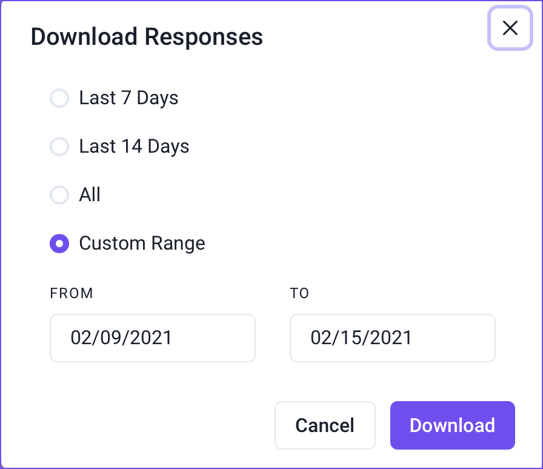Focus the TO date input field
This screenshot has height=469, width=543.
tap(392, 338)
